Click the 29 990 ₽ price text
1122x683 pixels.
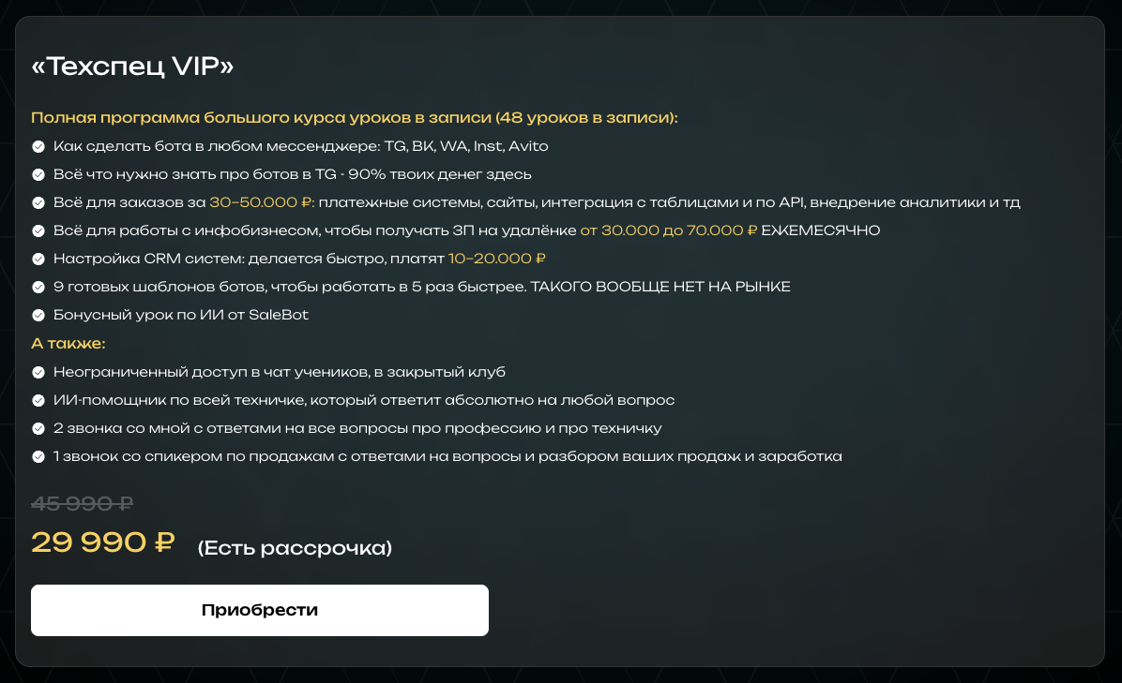click(x=102, y=541)
